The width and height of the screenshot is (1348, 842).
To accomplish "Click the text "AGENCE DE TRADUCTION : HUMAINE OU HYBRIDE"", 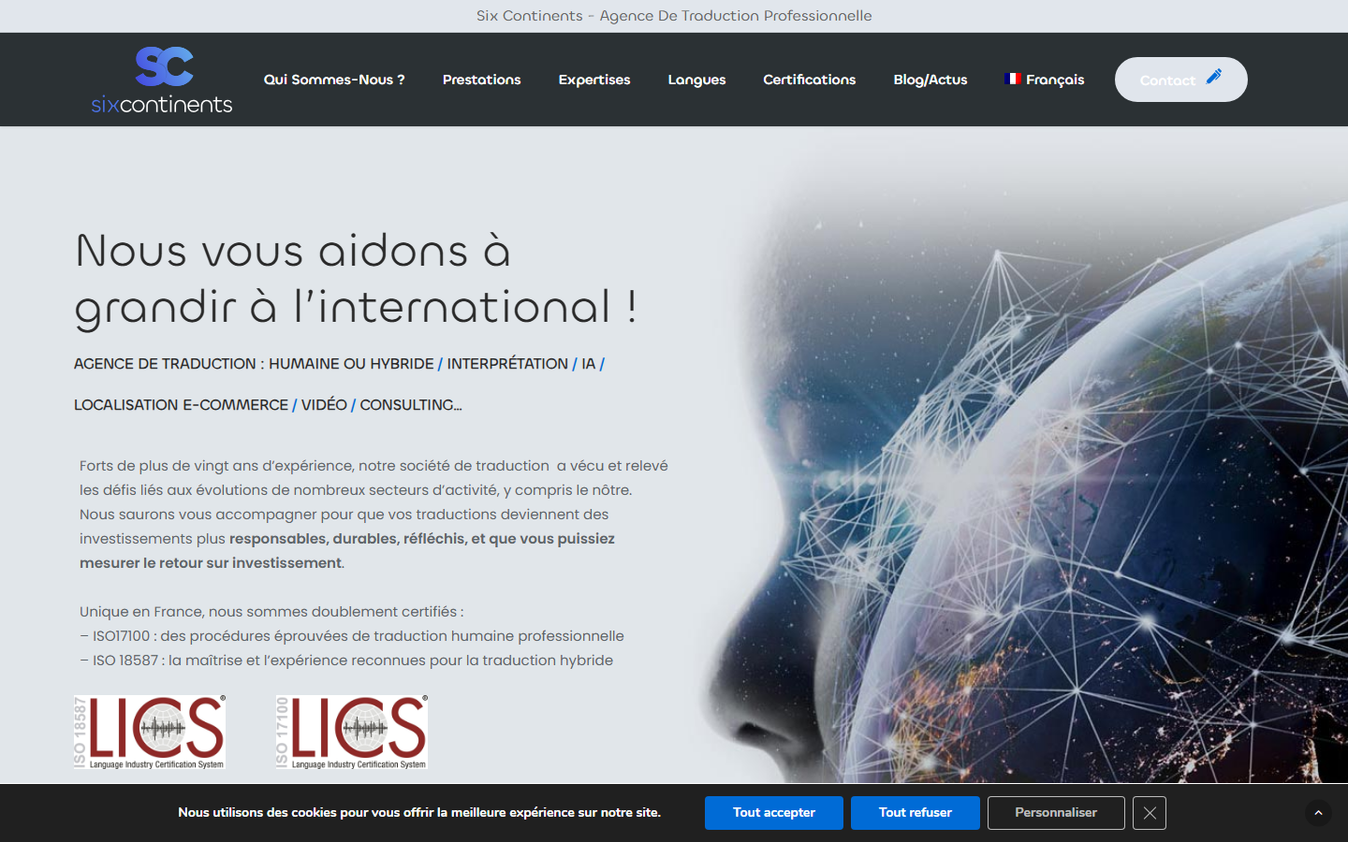I will point(254,364).
